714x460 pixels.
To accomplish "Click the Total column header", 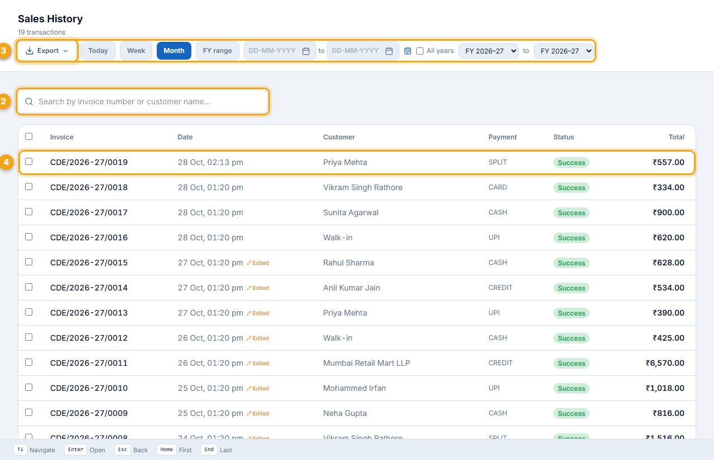I will 677,137.
